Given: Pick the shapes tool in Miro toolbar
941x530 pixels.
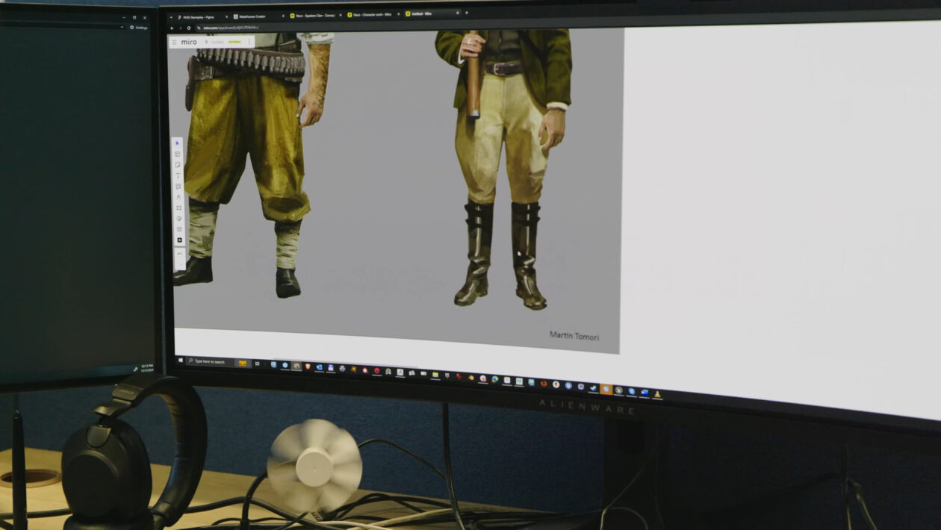Looking at the screenshot, I should [178, 186].
